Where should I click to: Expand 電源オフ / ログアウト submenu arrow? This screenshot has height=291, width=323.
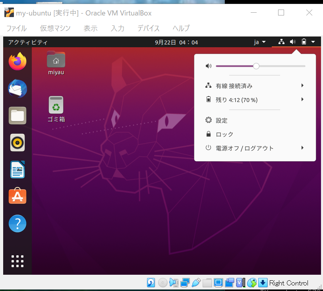coord(302,148)
